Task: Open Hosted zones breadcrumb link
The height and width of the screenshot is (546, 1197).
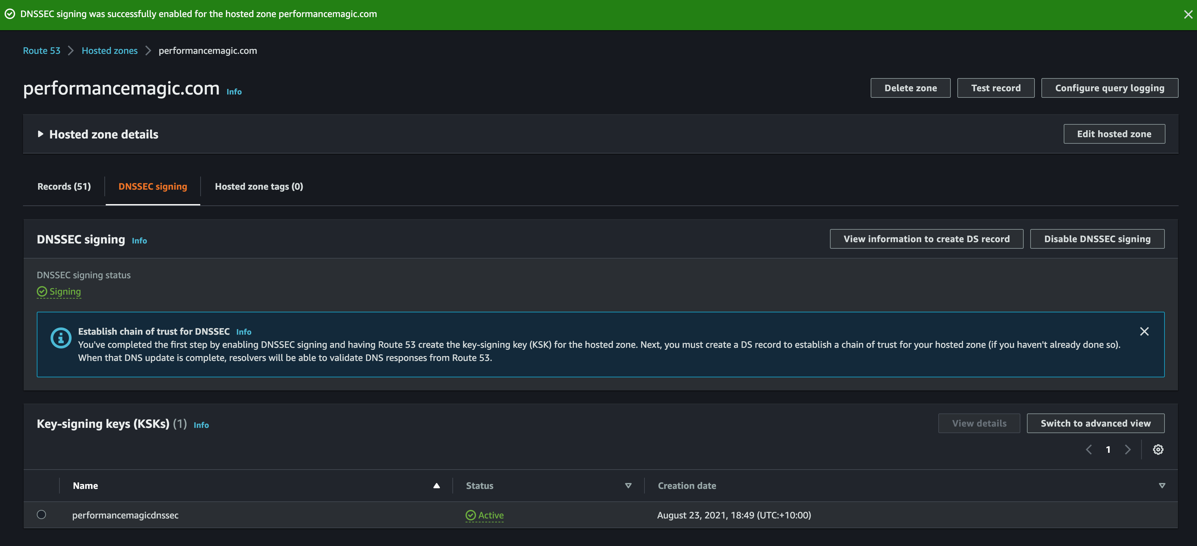Action: click(x=110, y=51)
